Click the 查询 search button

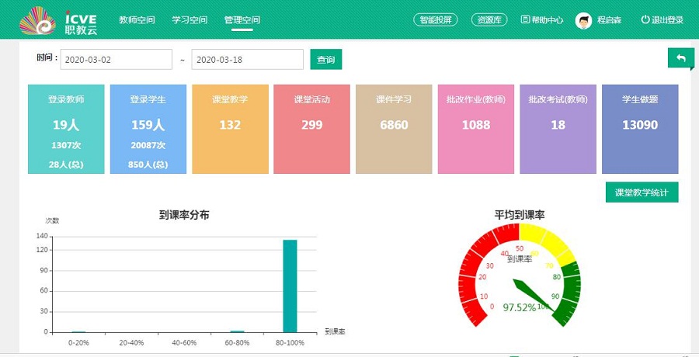pos(325,60)
